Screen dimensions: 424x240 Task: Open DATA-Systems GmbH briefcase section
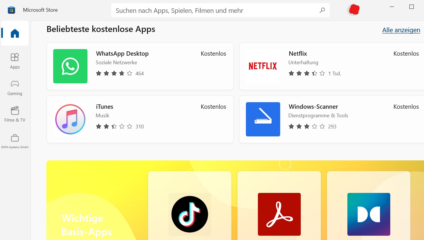[15, 141]
